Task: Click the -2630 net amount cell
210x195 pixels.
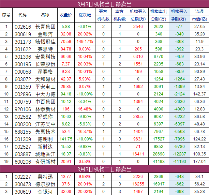Action: coord(179,102)
